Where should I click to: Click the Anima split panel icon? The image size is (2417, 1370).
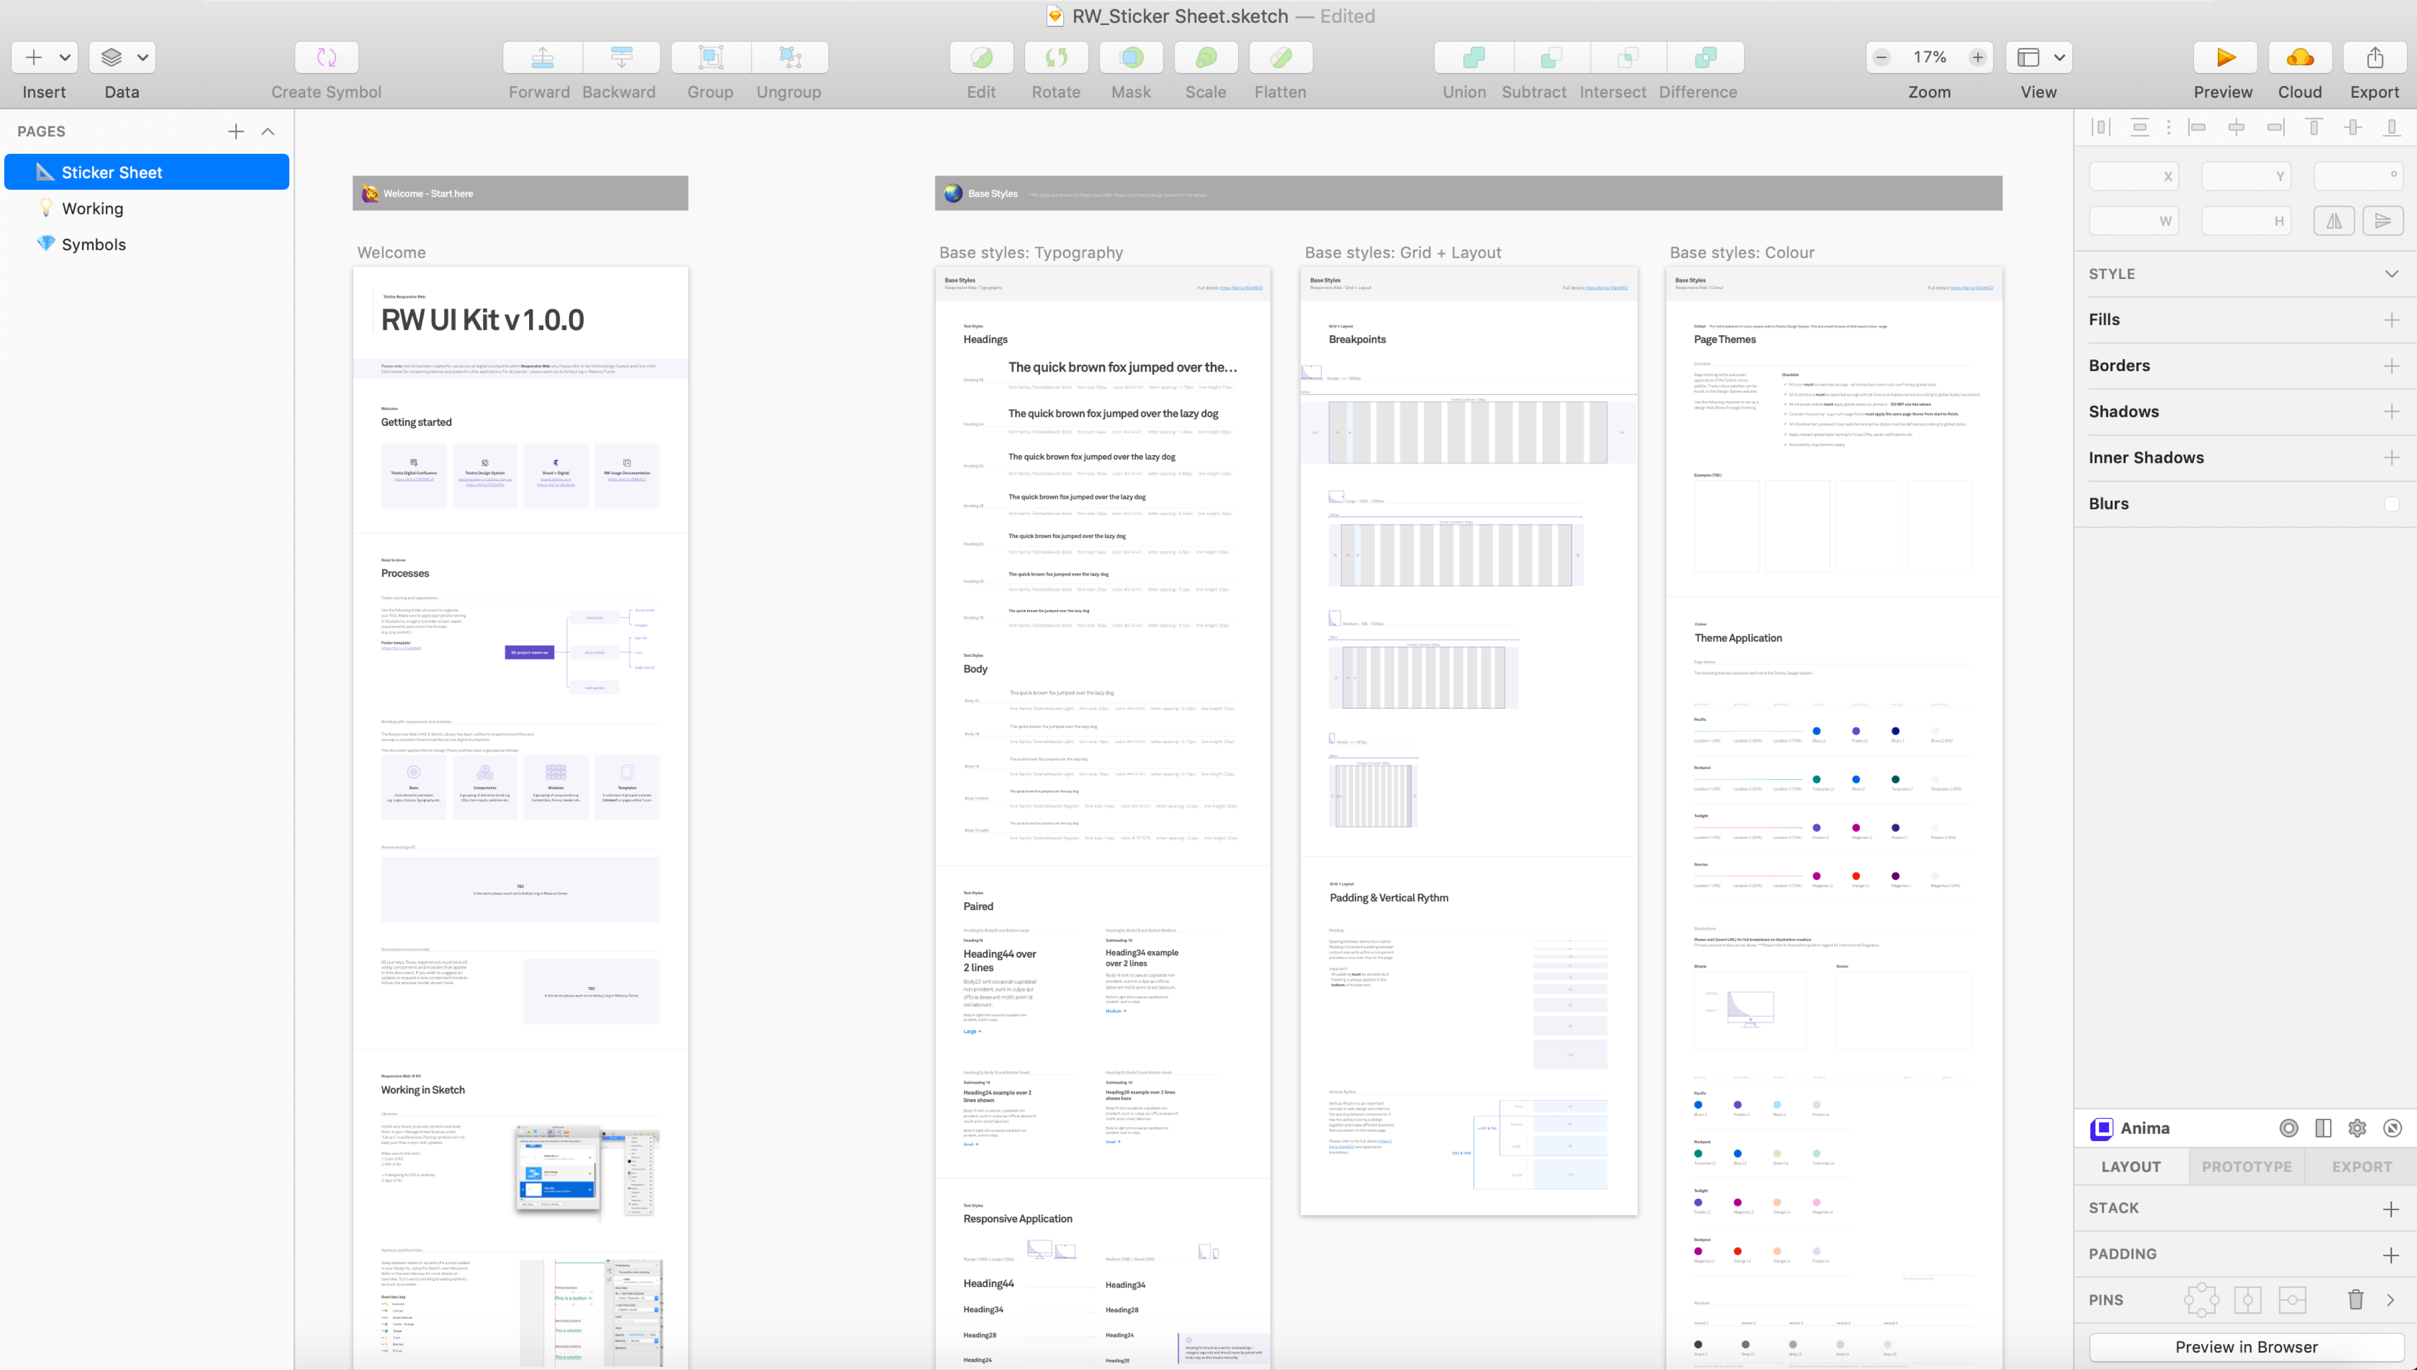pos(2323,1128)
